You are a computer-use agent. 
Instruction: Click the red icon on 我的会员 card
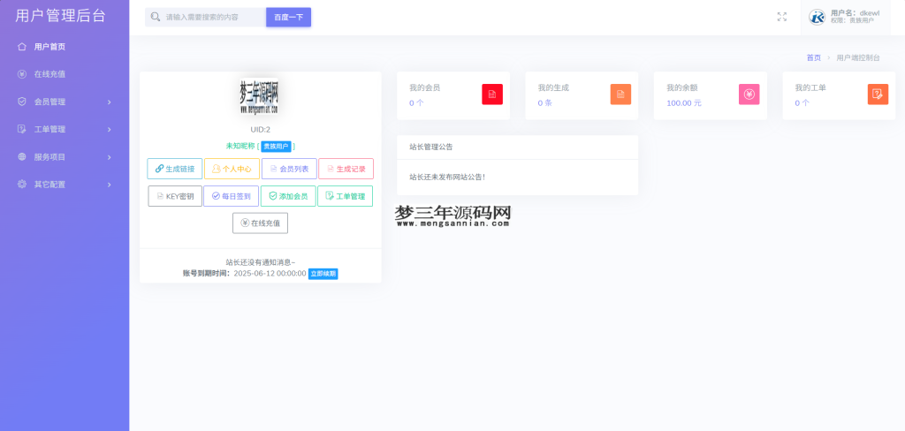(492, 94)
